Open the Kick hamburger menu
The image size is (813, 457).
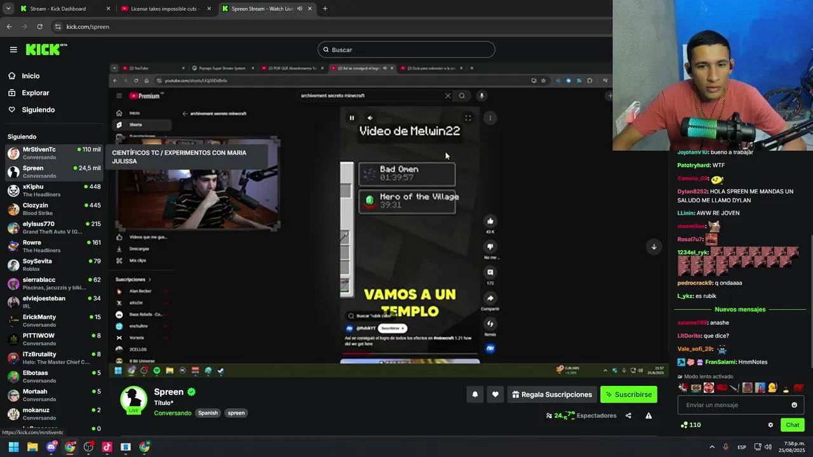click(13, 50)
